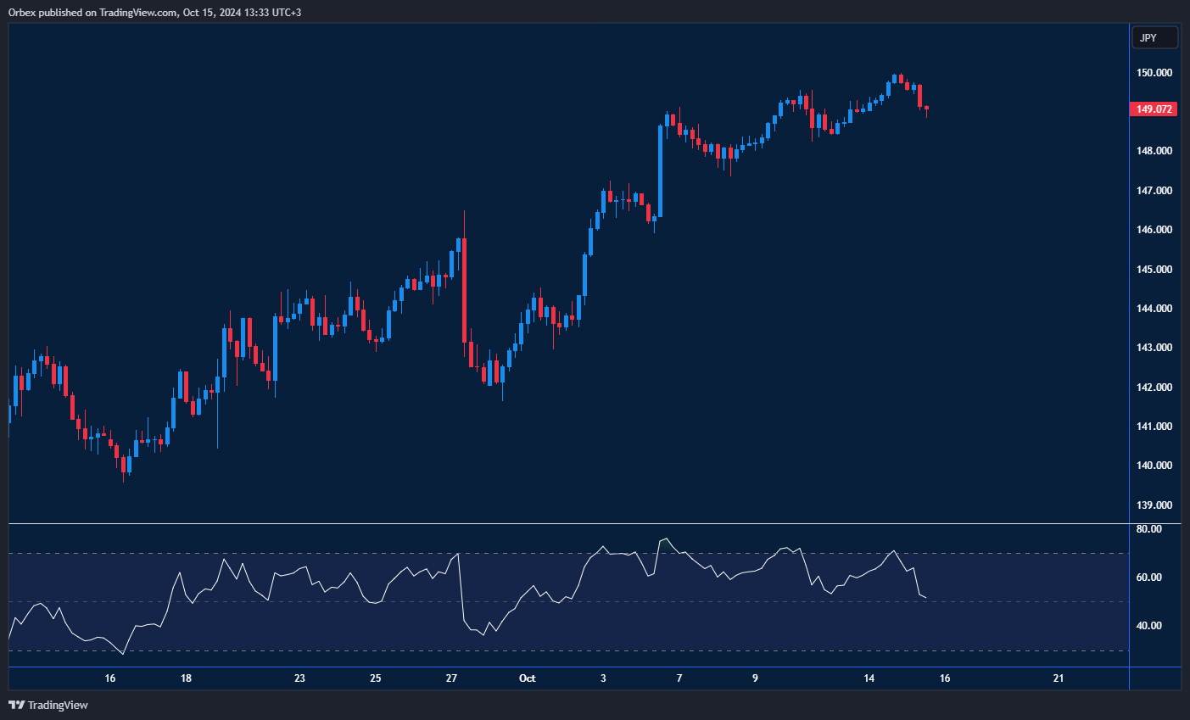Open the JPY currency selector
The height and width of the screenshot is (720, 1190).
1154,37
